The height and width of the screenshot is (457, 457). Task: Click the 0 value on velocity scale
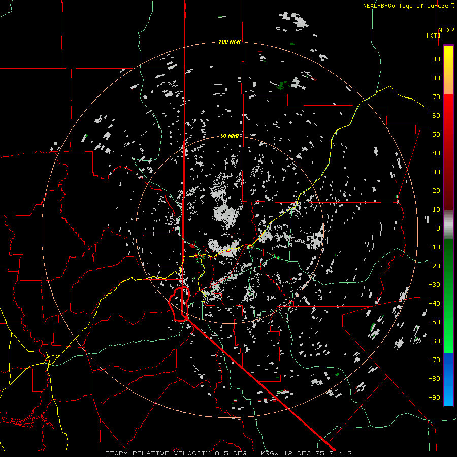click(x=438, y=228)
